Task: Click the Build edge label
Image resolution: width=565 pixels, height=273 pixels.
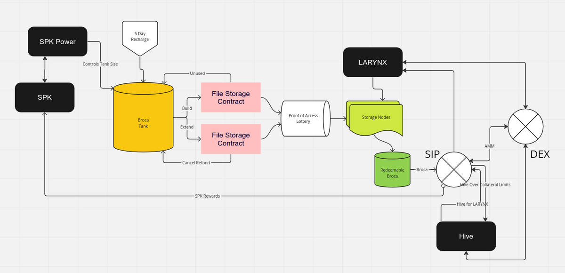Action: click(x=186, y=108)
